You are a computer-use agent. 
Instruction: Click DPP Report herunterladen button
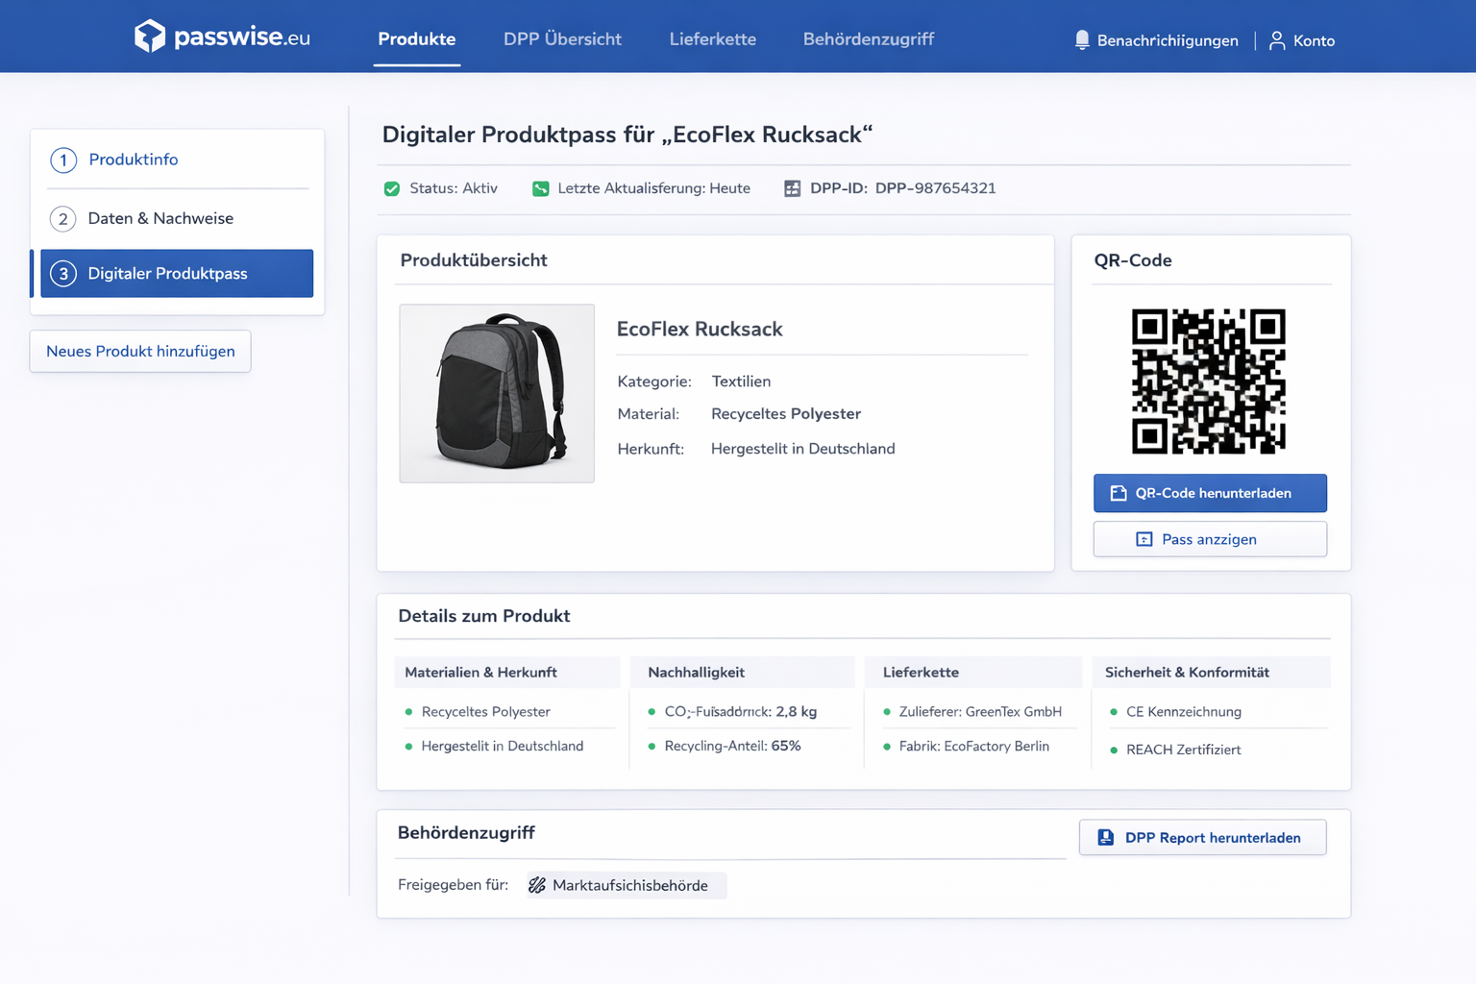[1202, 838]
